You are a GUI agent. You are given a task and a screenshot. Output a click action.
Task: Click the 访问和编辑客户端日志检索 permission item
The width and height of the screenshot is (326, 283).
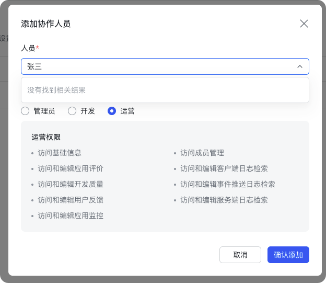point(224,168)
